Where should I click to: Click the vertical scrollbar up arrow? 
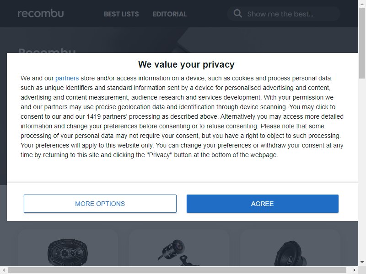362,4
